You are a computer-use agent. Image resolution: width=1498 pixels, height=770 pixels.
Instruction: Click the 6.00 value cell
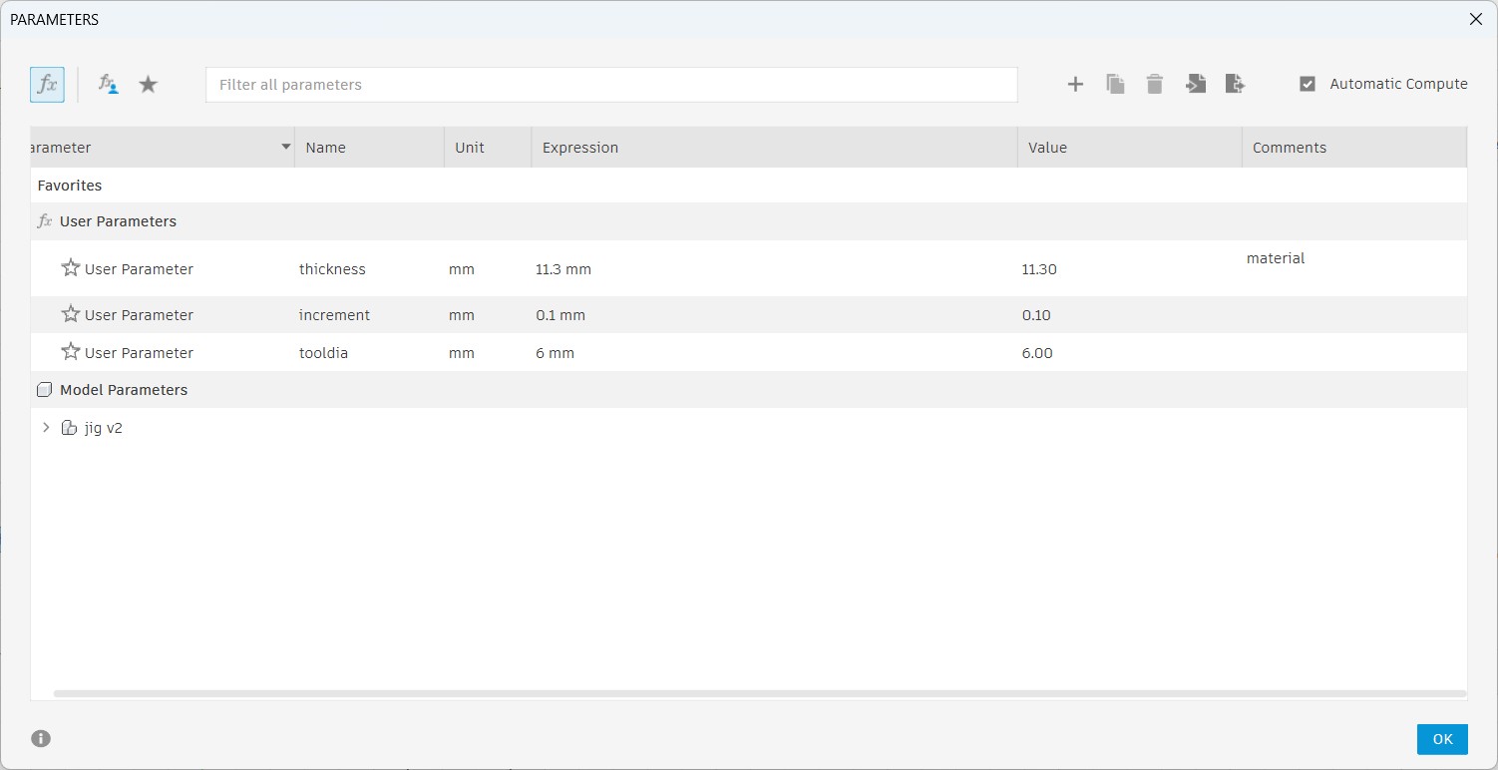click(x=1037, y=353)
